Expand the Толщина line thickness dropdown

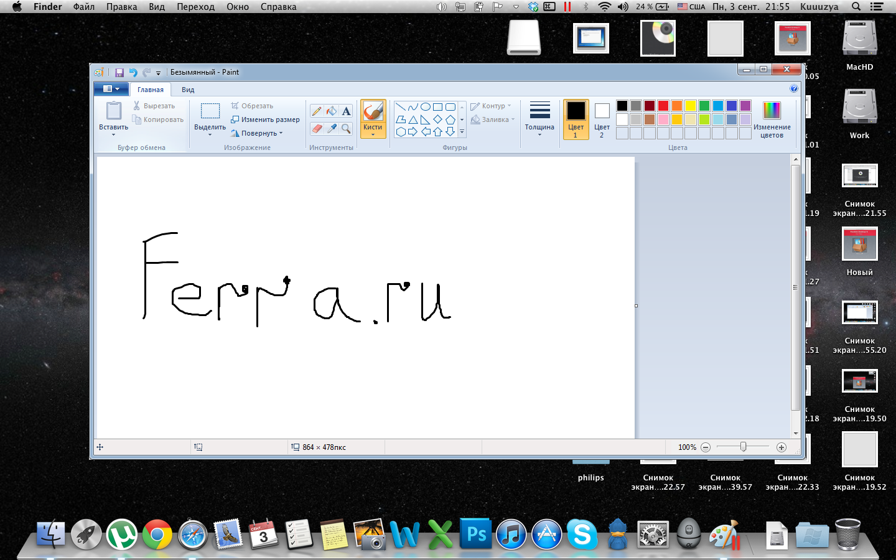click(539, 118)
